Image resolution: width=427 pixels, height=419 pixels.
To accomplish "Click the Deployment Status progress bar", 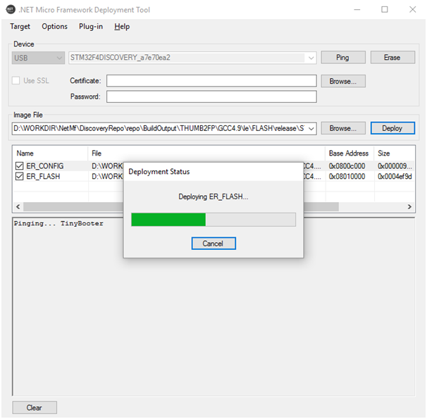I will coord(213,220).
